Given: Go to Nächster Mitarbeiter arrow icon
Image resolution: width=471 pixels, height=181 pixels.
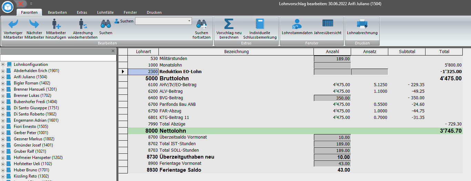Looking at the screenshot, I should [x=34, y=24].
